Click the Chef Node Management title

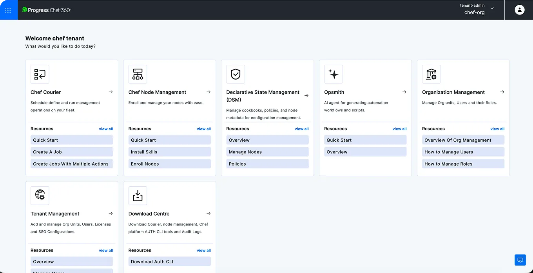click(158, 92)
